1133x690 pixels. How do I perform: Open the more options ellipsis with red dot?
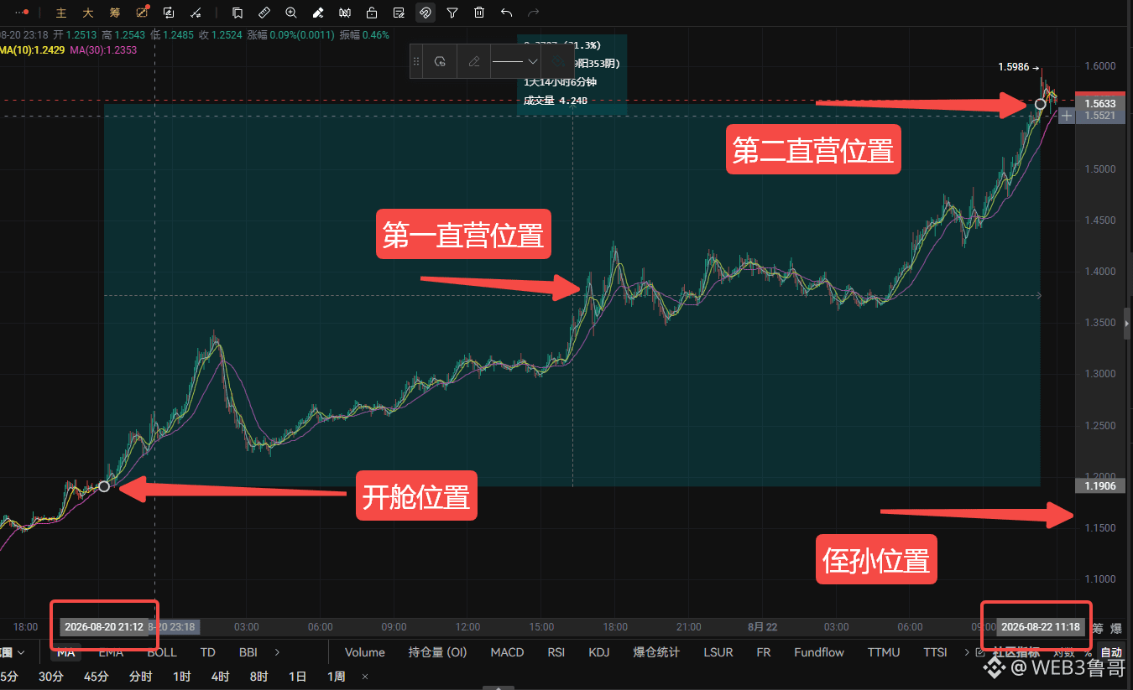click(23, 13)
